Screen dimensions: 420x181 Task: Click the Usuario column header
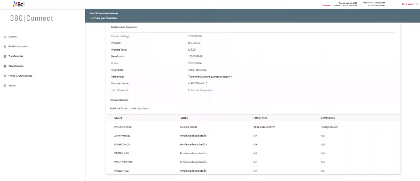(118, 118)
